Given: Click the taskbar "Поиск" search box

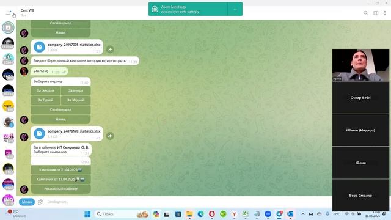Looking at the screenshot, I should click(x=122, y=214).
